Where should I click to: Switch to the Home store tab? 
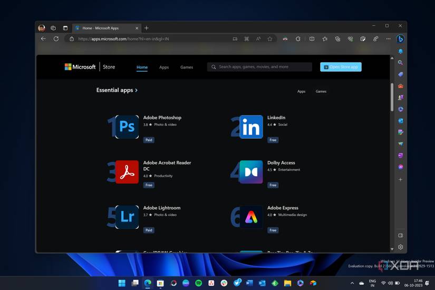142,67
